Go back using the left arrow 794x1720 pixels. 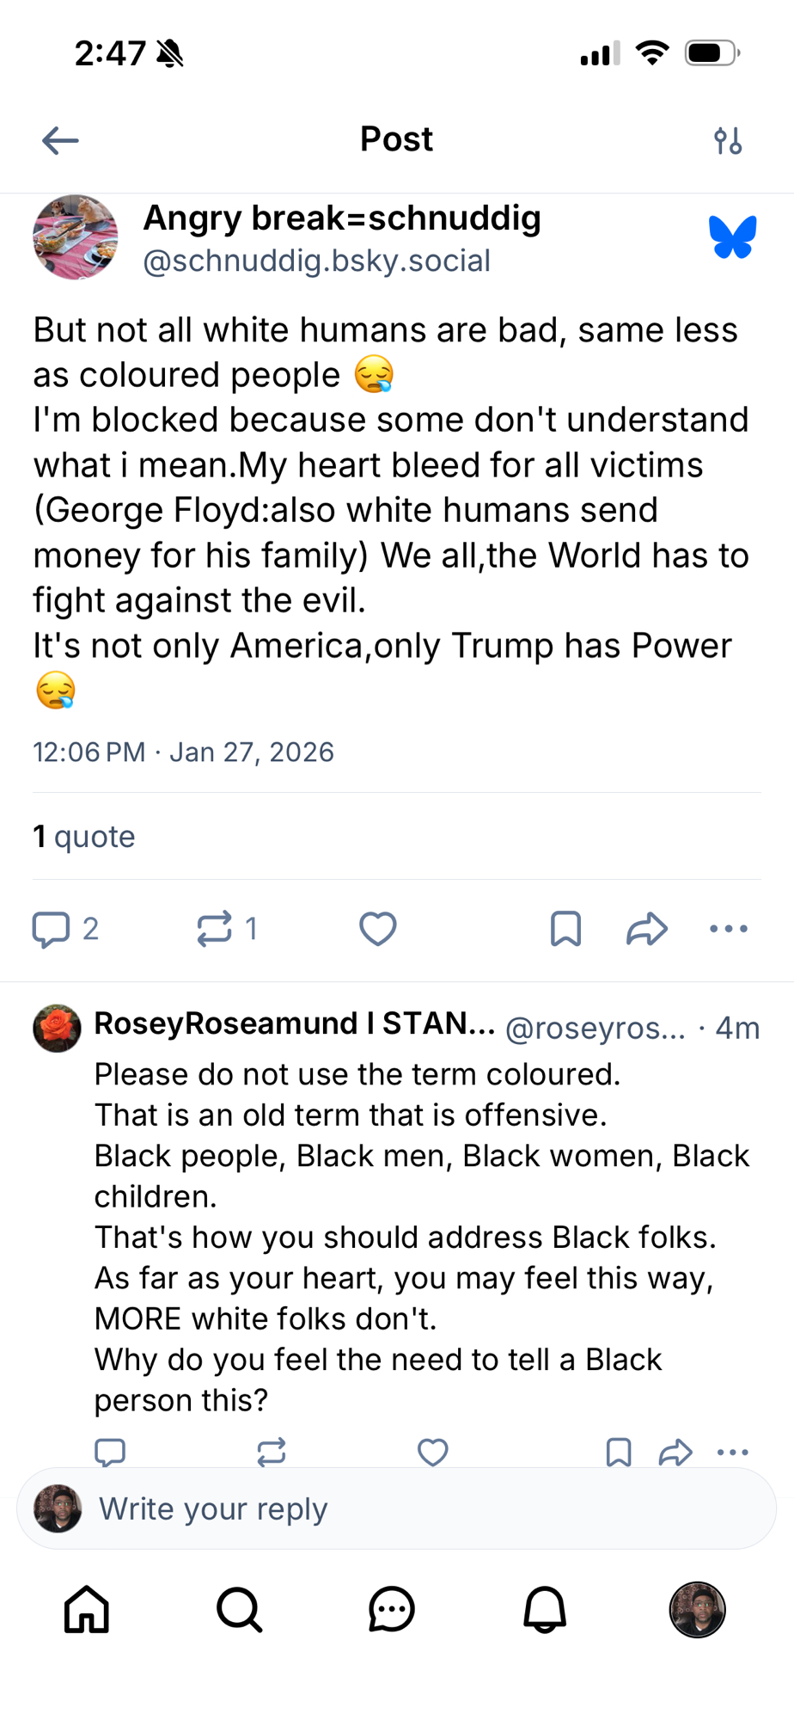tap(60, 140)
